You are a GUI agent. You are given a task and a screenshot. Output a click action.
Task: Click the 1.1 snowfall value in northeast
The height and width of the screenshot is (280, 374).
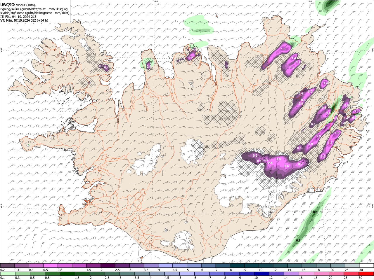292,68
